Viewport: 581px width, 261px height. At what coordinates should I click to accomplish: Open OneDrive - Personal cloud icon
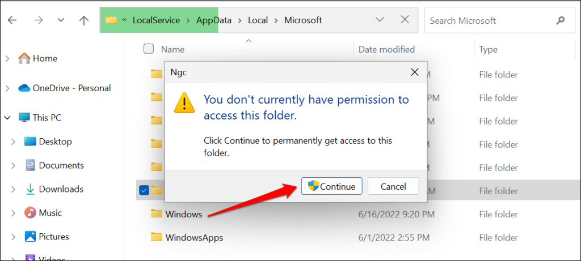click(x=24, y=88)
